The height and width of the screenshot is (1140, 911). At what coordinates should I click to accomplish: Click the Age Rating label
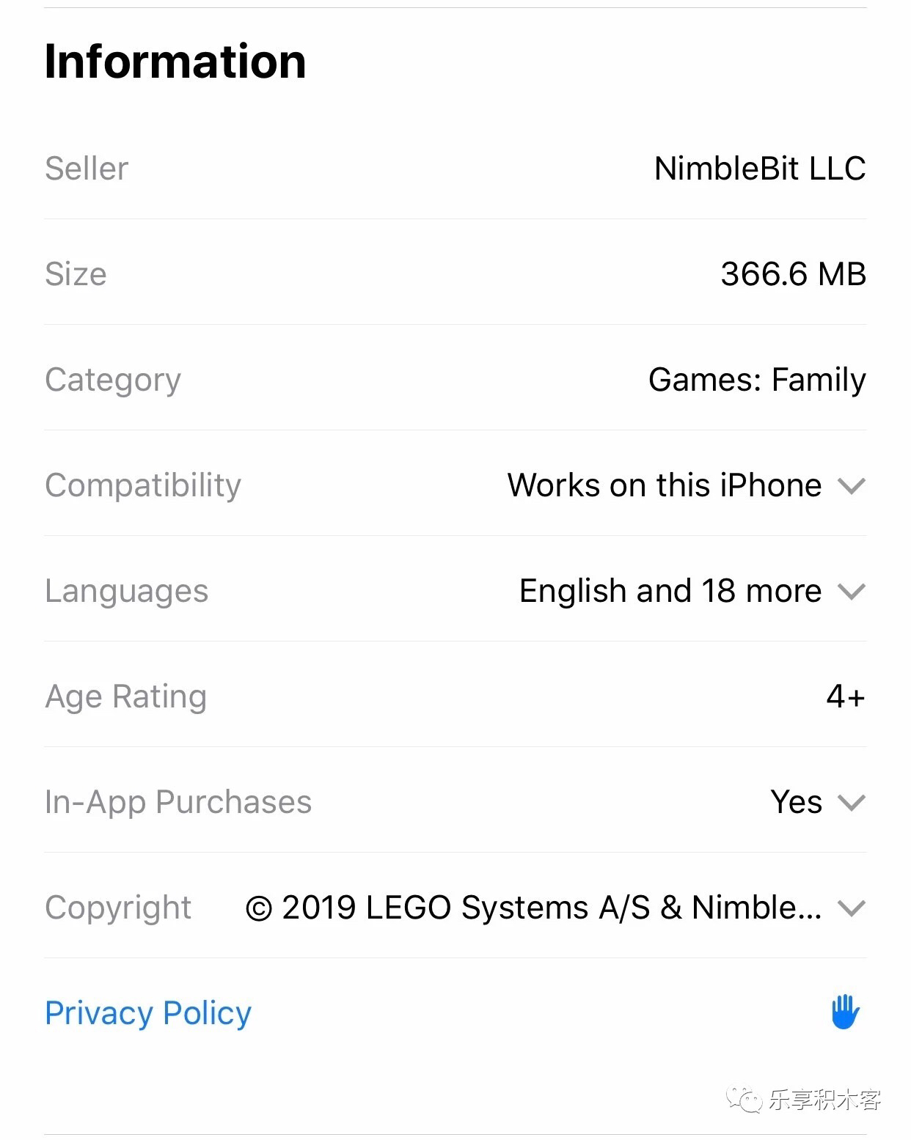[125, 696]
